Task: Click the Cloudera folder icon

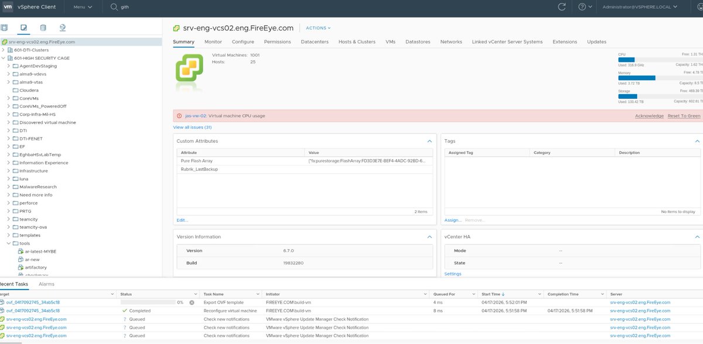Action: click(16, 90)
